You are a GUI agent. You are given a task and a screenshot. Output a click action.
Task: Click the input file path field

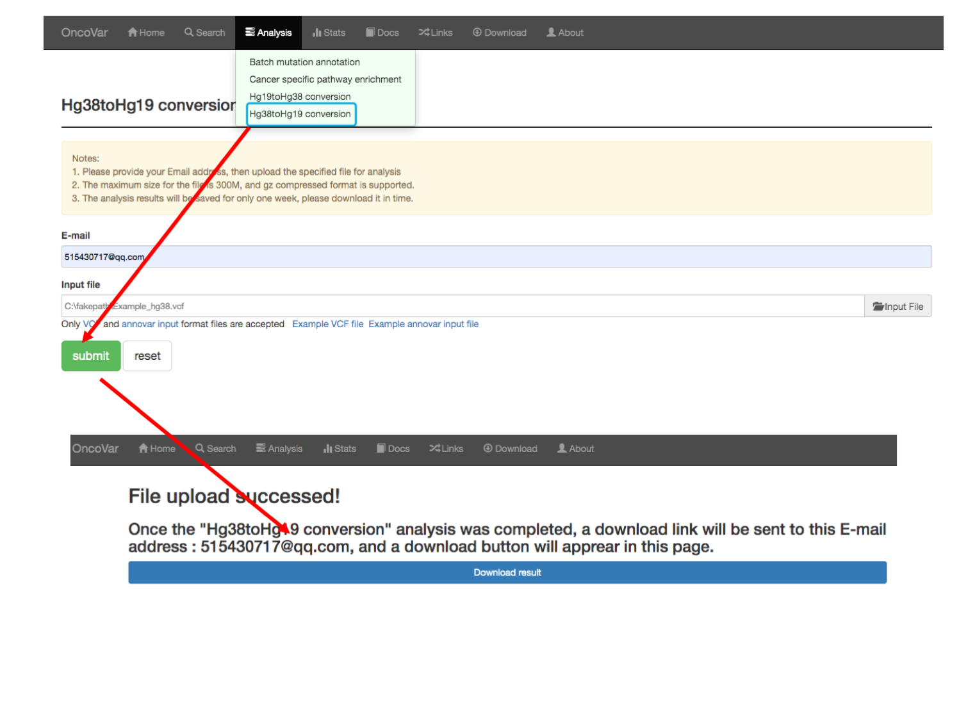(463, 306)
